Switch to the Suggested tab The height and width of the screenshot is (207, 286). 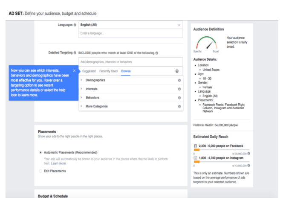pos(89,71)
